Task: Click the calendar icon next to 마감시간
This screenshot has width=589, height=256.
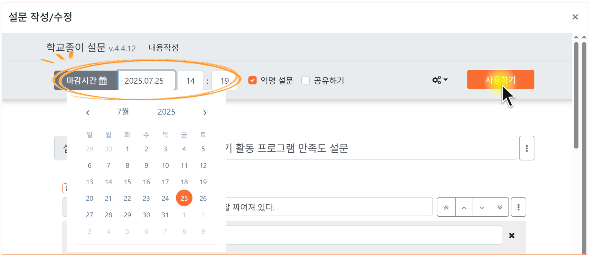Action: (x=103, y=80)
